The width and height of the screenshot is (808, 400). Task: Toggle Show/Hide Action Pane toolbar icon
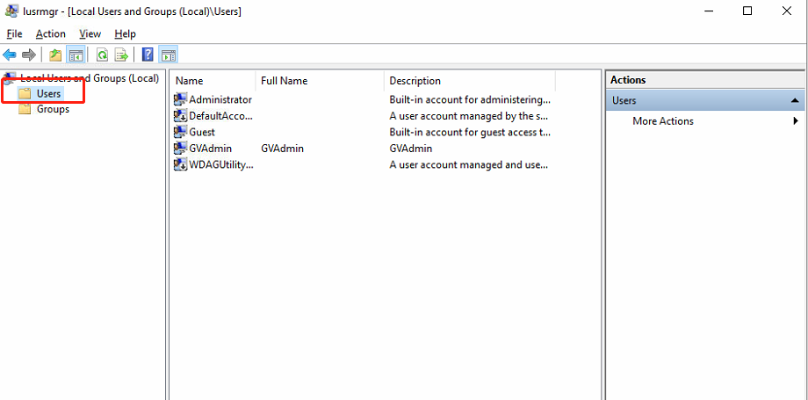pos(169,55)
